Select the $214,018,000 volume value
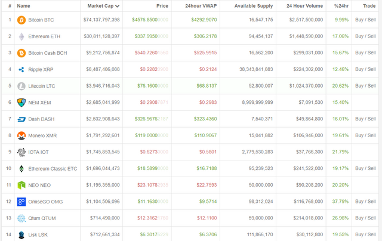 (308, 218)
